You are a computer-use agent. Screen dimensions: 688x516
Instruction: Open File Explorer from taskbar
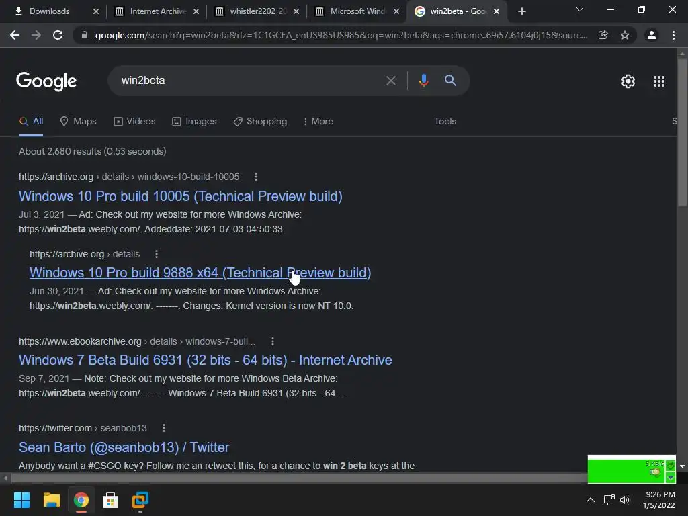click(51, 500)
